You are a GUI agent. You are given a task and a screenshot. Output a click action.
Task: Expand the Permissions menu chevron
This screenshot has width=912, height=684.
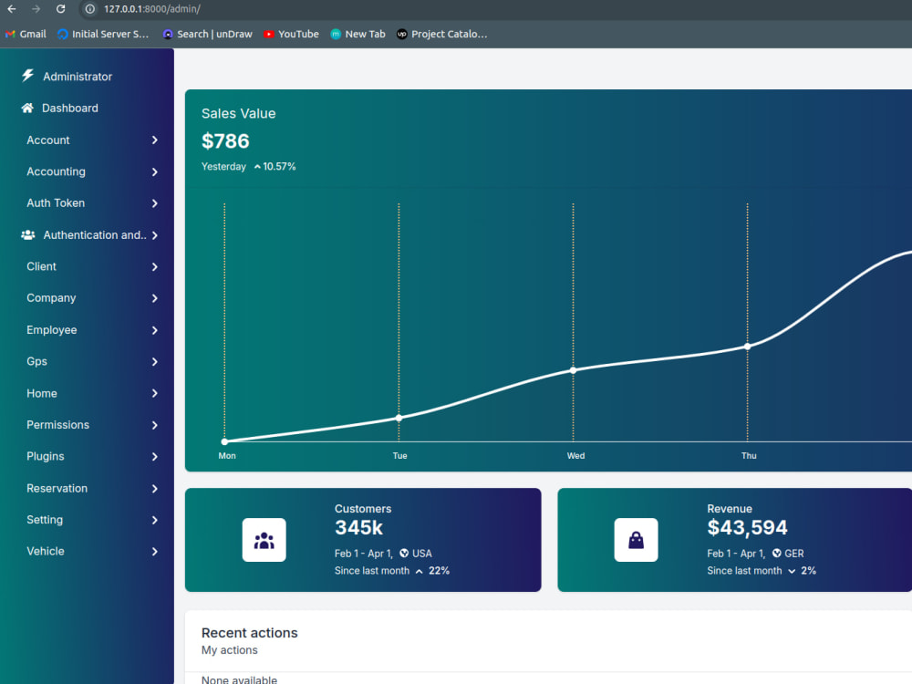pyautogui.click(x=155, y=425)
